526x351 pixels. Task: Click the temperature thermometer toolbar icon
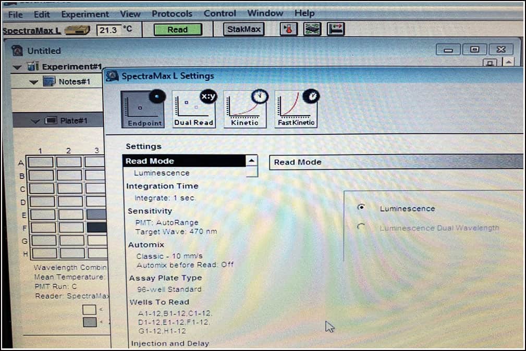288,29
